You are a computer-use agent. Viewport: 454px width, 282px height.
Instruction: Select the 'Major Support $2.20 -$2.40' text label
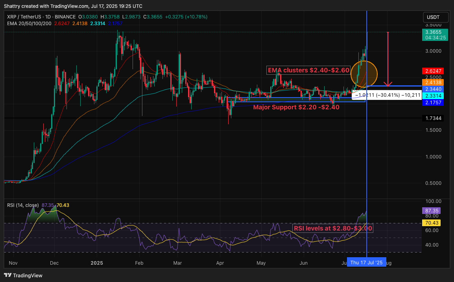point(296,107)
